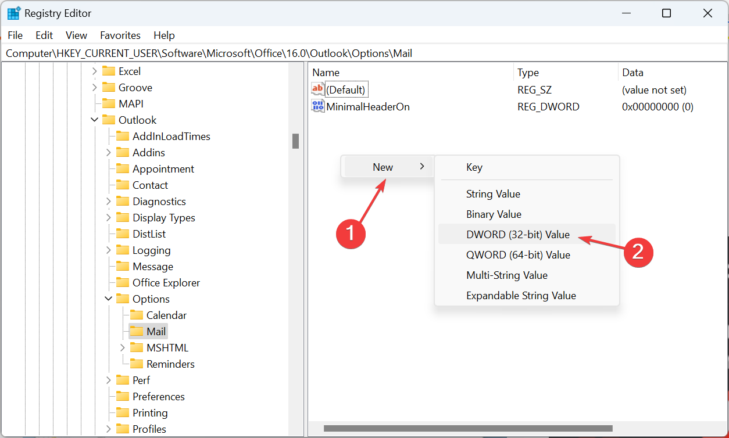This screenshot has width=729, height=438.
Task: Click the MinimalHeaderOn DWORD value icon
Action: coord(318,106)
